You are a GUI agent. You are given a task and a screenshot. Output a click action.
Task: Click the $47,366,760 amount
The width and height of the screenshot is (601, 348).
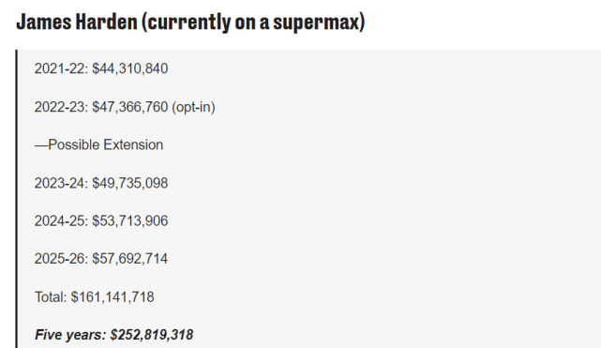tap(130, 107)
